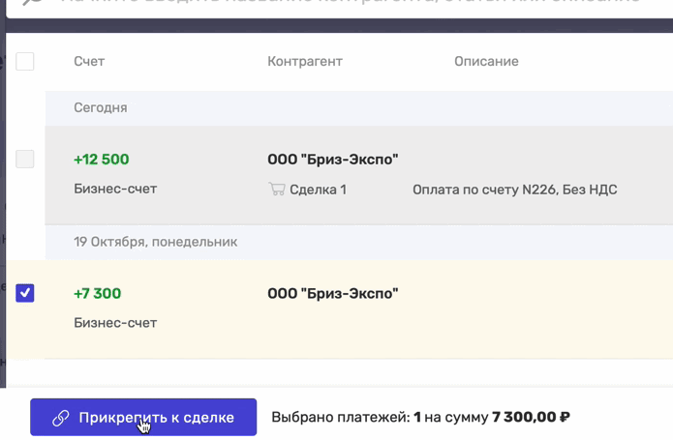Screen dimensions: 673x440
Task: Open the Сделка 1 deal link
Action: 318,190
